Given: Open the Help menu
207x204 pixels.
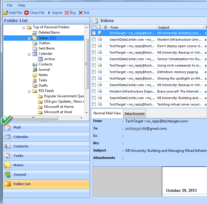Looking at the screenshot, I should coord(21,5).
